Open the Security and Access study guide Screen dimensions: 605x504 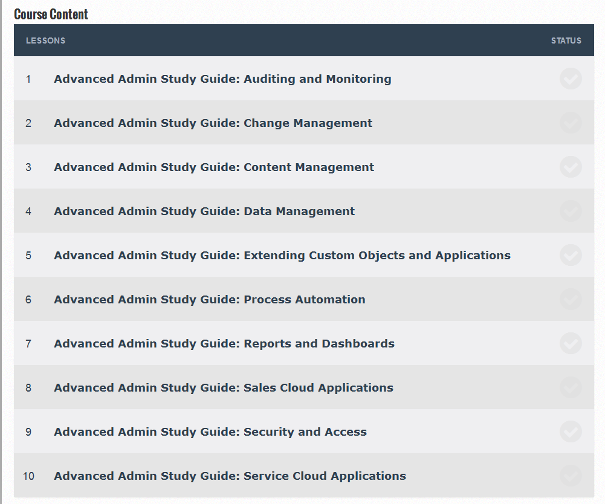210,432
